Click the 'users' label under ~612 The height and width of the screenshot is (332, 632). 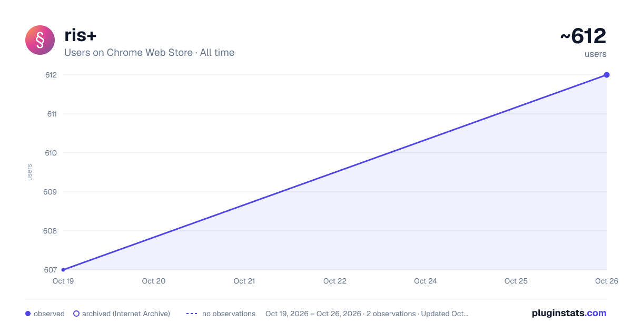596,54
